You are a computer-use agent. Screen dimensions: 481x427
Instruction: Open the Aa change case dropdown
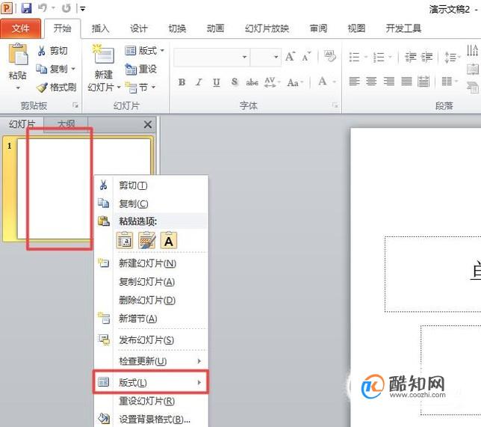pyautogui.click(x=295, y=82)
